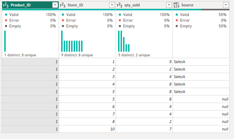Open Store_ID column filter dropdown
Image resolution: width=234 pixels, height=139 pixels.
pos(112,5)
